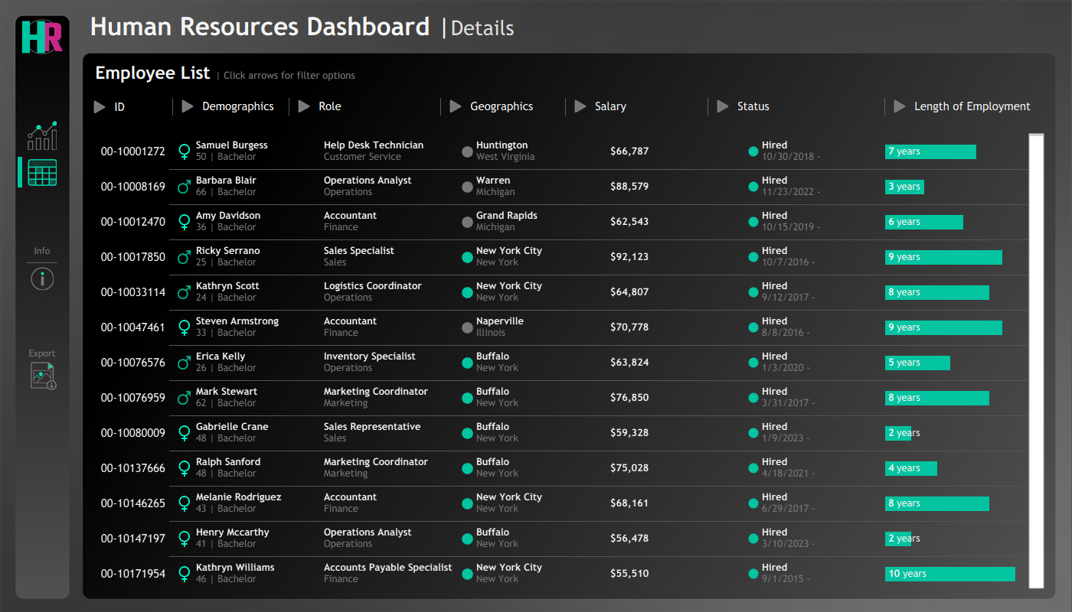Expand the ID filter arrow

click(100, 107)
